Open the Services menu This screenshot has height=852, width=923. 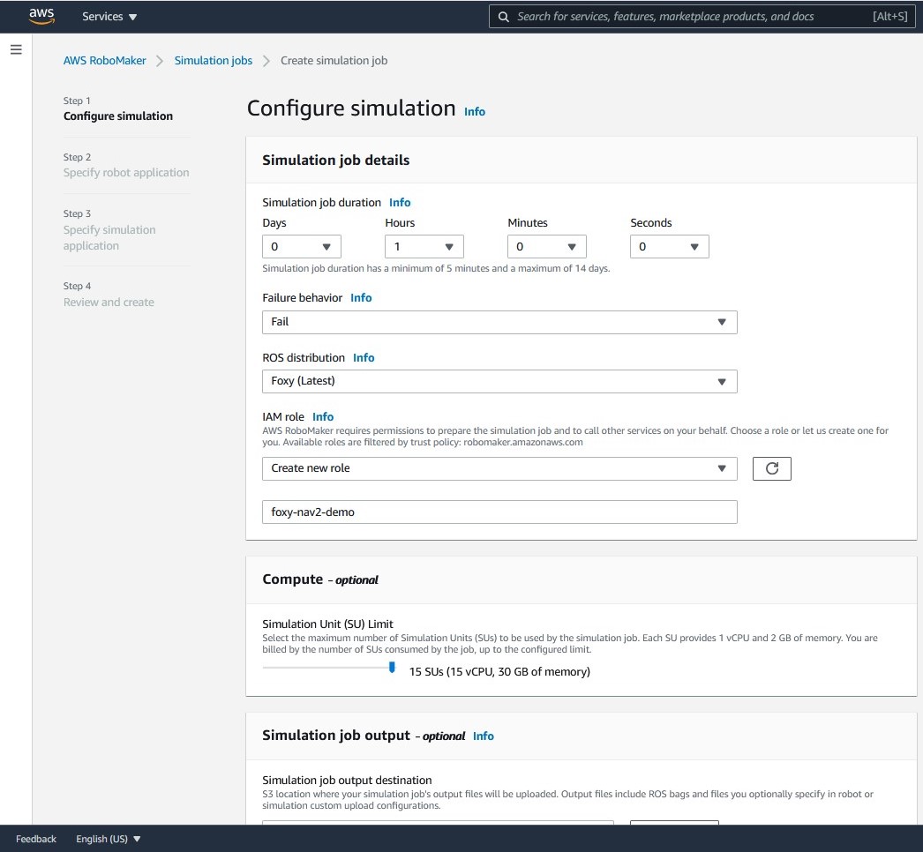[x=109, y=17]
